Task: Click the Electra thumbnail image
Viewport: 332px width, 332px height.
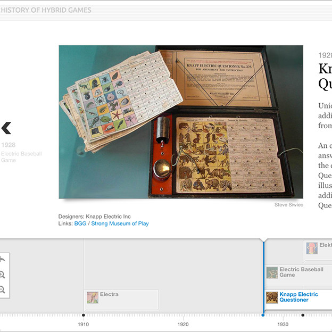Action: pos(93,297)
